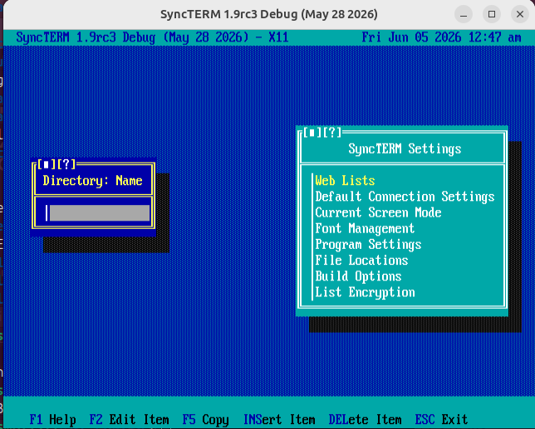Click ESC Exit in bottom bar

[441, 420]
